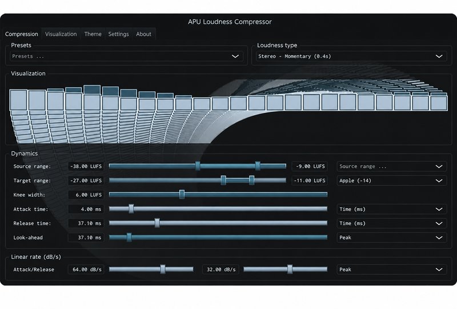Open the Presets dropdown
457x309 pixels.
click(x=126, y=56)
